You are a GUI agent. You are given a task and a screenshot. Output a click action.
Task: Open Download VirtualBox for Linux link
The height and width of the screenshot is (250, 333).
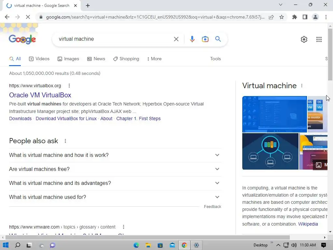point(66,118)
